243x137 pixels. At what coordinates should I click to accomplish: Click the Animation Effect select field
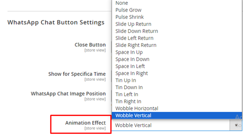[x=177, y=125]
